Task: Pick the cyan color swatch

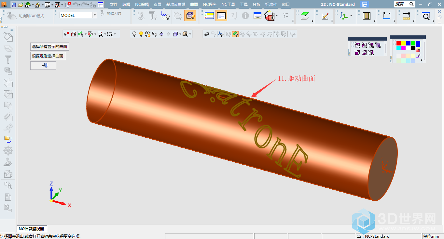Action: click(398, 48)
